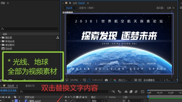Click the motion blur column header icon

tap(80, 97)
